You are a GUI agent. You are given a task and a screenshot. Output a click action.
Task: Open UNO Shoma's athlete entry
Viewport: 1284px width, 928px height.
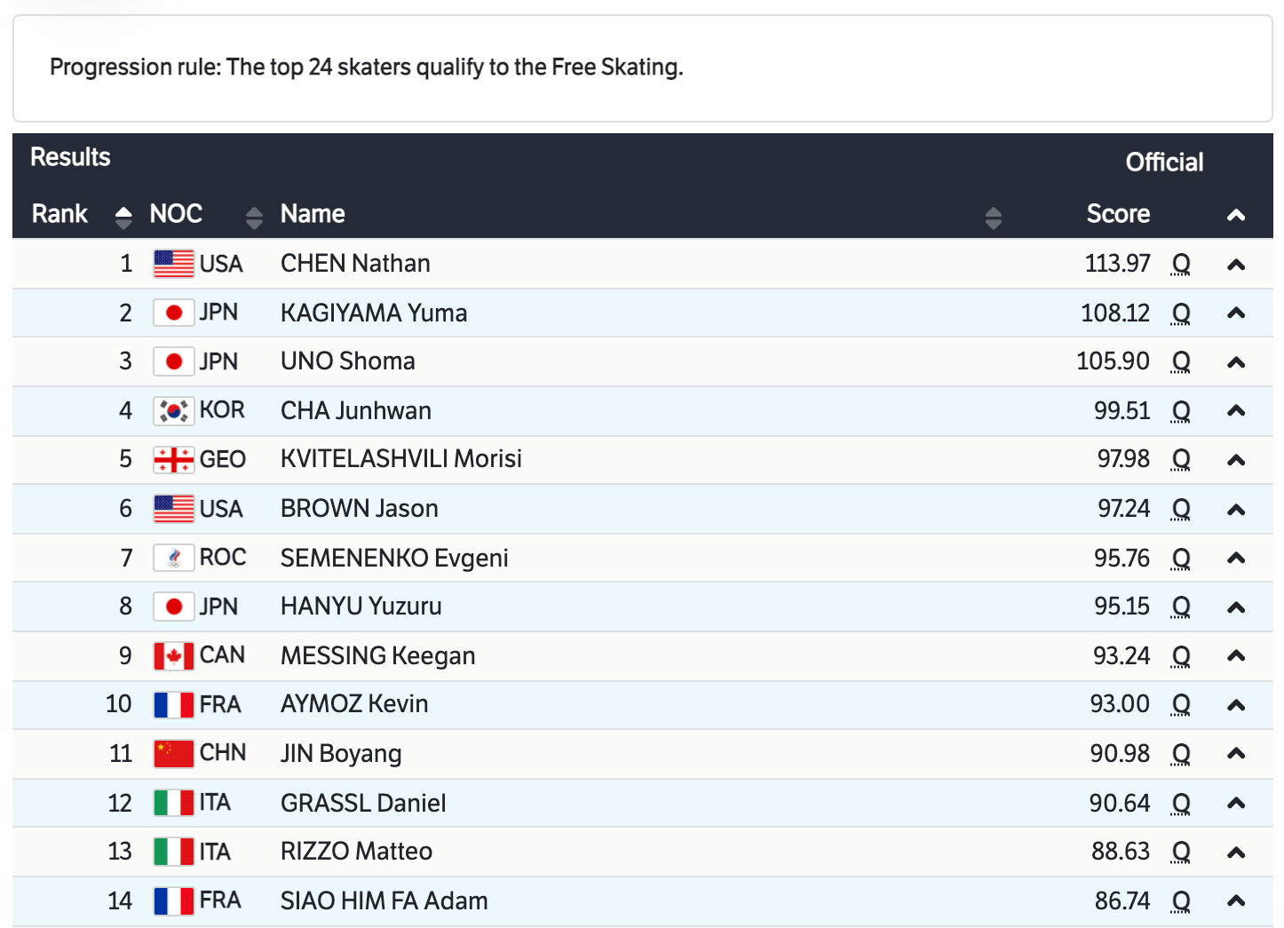pos(347,361)
